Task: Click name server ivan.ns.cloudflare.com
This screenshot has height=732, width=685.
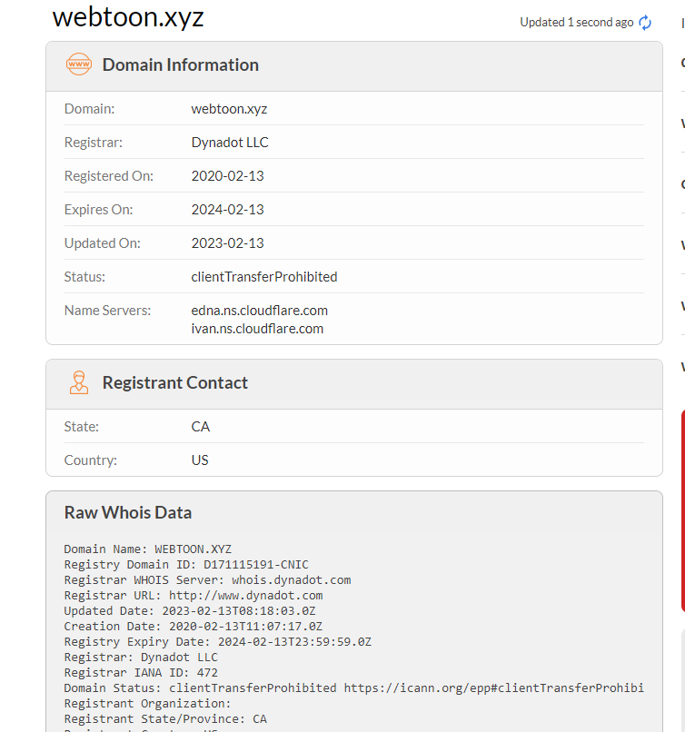Action: coord(257,329)
